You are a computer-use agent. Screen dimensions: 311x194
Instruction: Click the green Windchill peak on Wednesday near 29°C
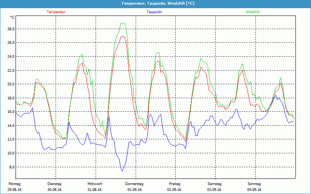point(123,23)
